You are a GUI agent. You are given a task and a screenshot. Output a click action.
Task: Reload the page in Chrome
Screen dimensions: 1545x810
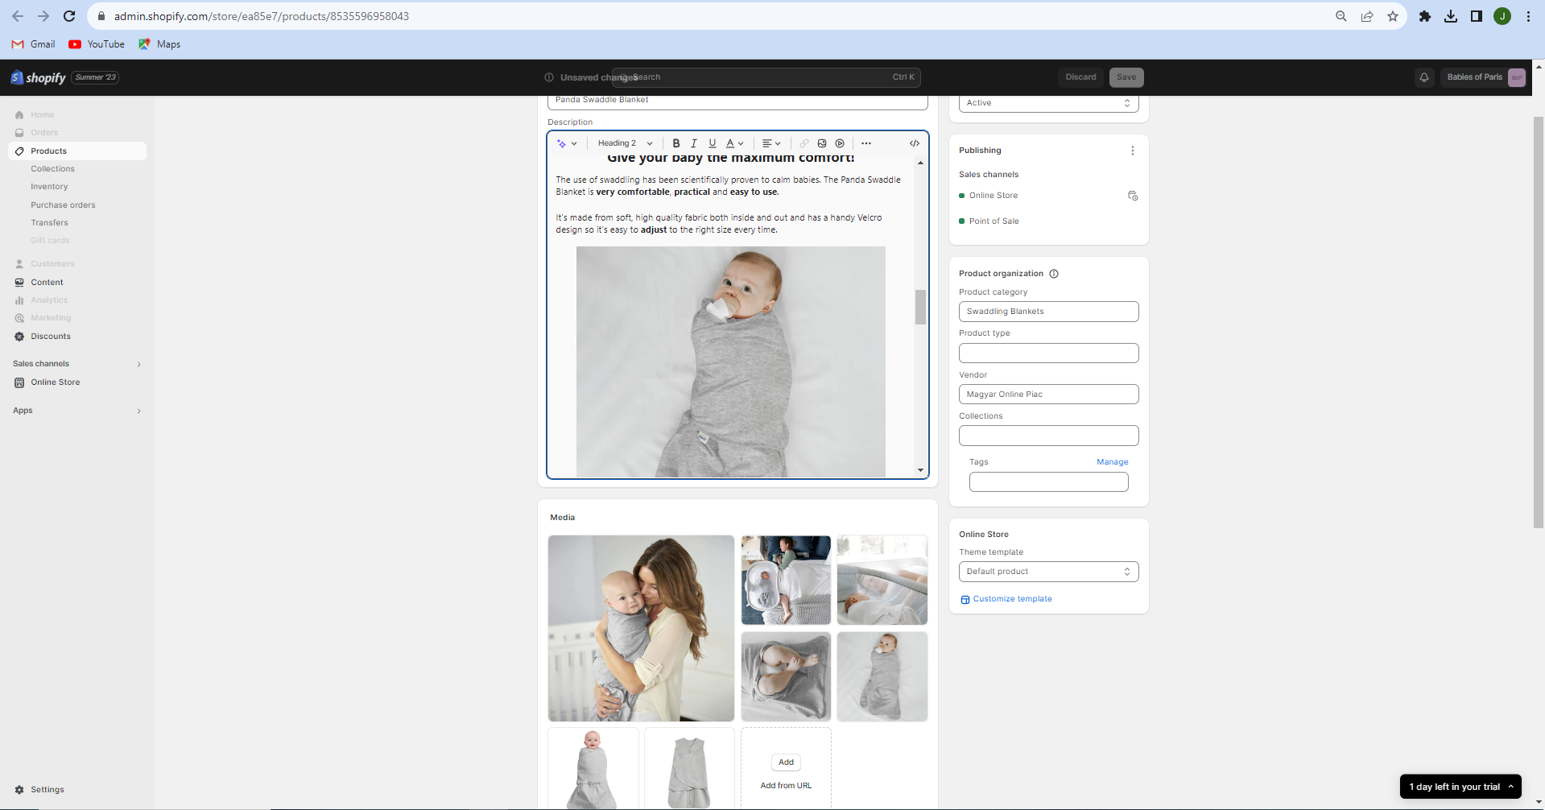(69, 16)
